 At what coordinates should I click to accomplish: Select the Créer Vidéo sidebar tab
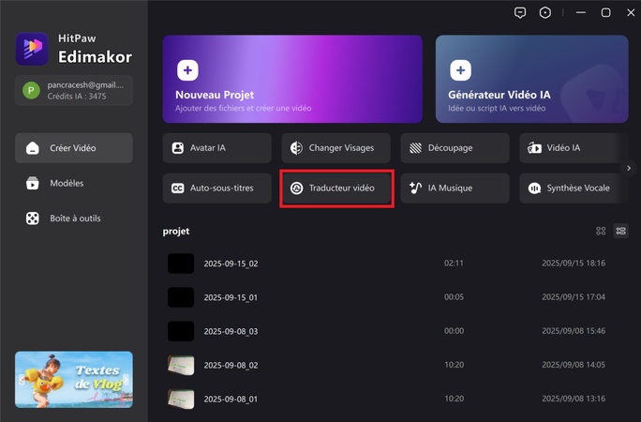click(x=74, y=148)
